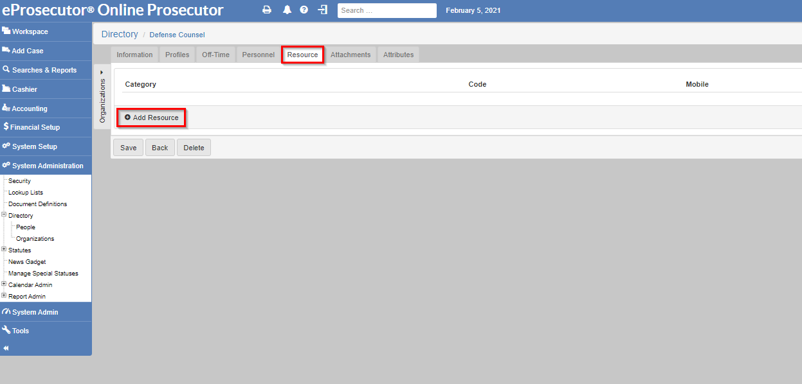
Task: Collapse the Directory tree node
Action: pos(4,215)
